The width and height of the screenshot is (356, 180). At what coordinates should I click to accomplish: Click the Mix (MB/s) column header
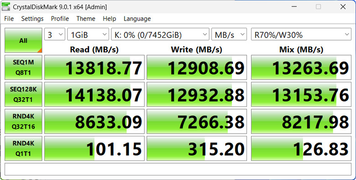tap(301, 49)
